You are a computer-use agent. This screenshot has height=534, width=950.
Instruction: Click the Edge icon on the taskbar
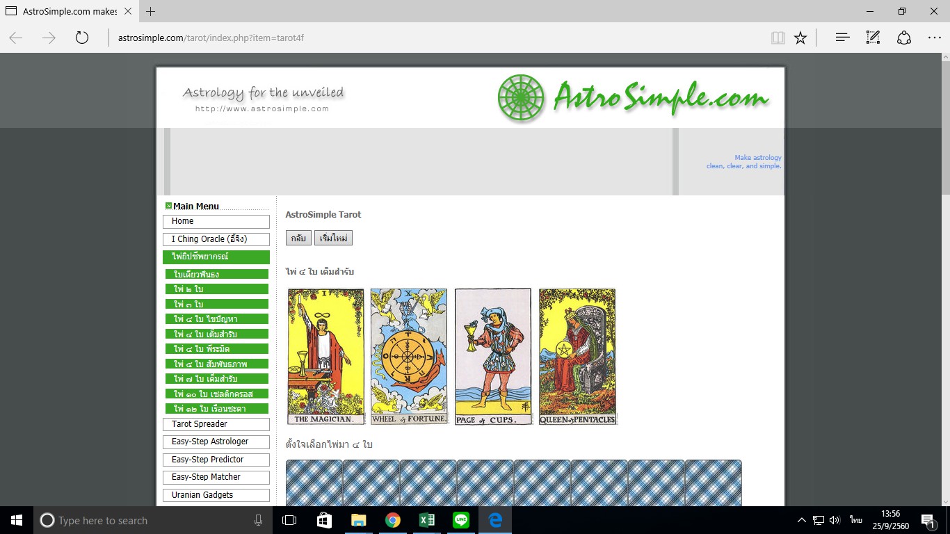coord(495,520)
